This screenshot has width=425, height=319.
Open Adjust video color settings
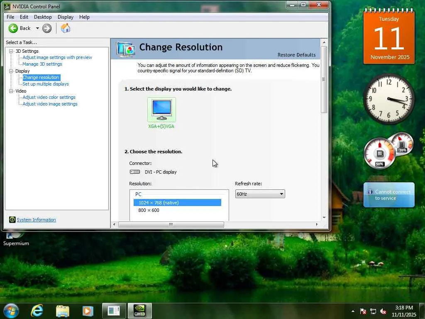click(x=49, y=97)
